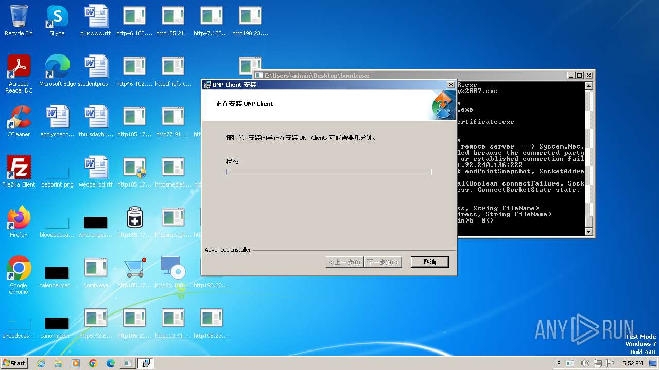This screenshot has width=659, height=370.
Task: Select the medicine jar desktop icon
Action: coord(134,222)
